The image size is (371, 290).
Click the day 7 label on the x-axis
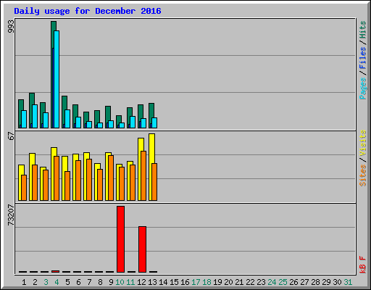[x=89, y=282]
